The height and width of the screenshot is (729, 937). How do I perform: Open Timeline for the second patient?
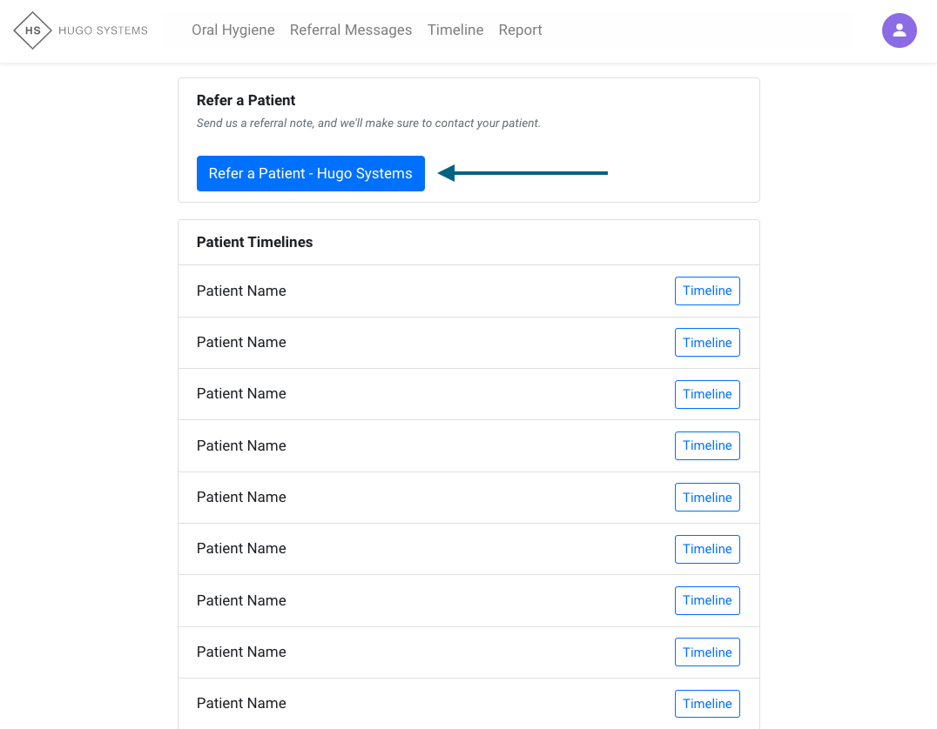point(707,343)
